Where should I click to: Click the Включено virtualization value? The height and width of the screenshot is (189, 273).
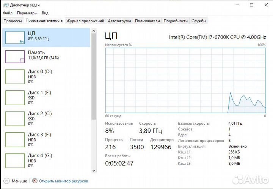(x=237, y=146)
